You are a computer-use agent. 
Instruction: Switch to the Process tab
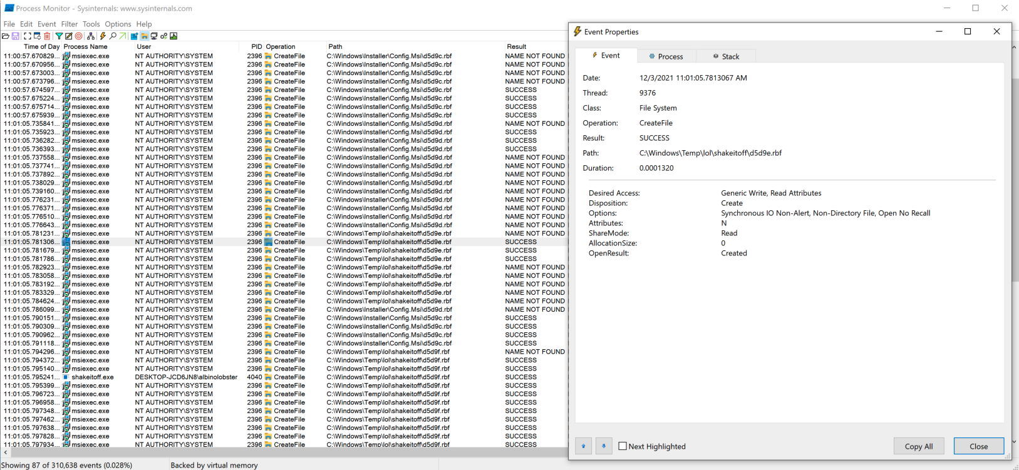(x=666, y=56)
